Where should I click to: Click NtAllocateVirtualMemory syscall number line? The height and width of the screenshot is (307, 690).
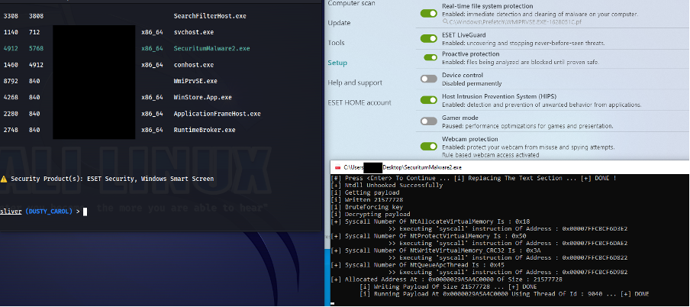click(430, 221)
